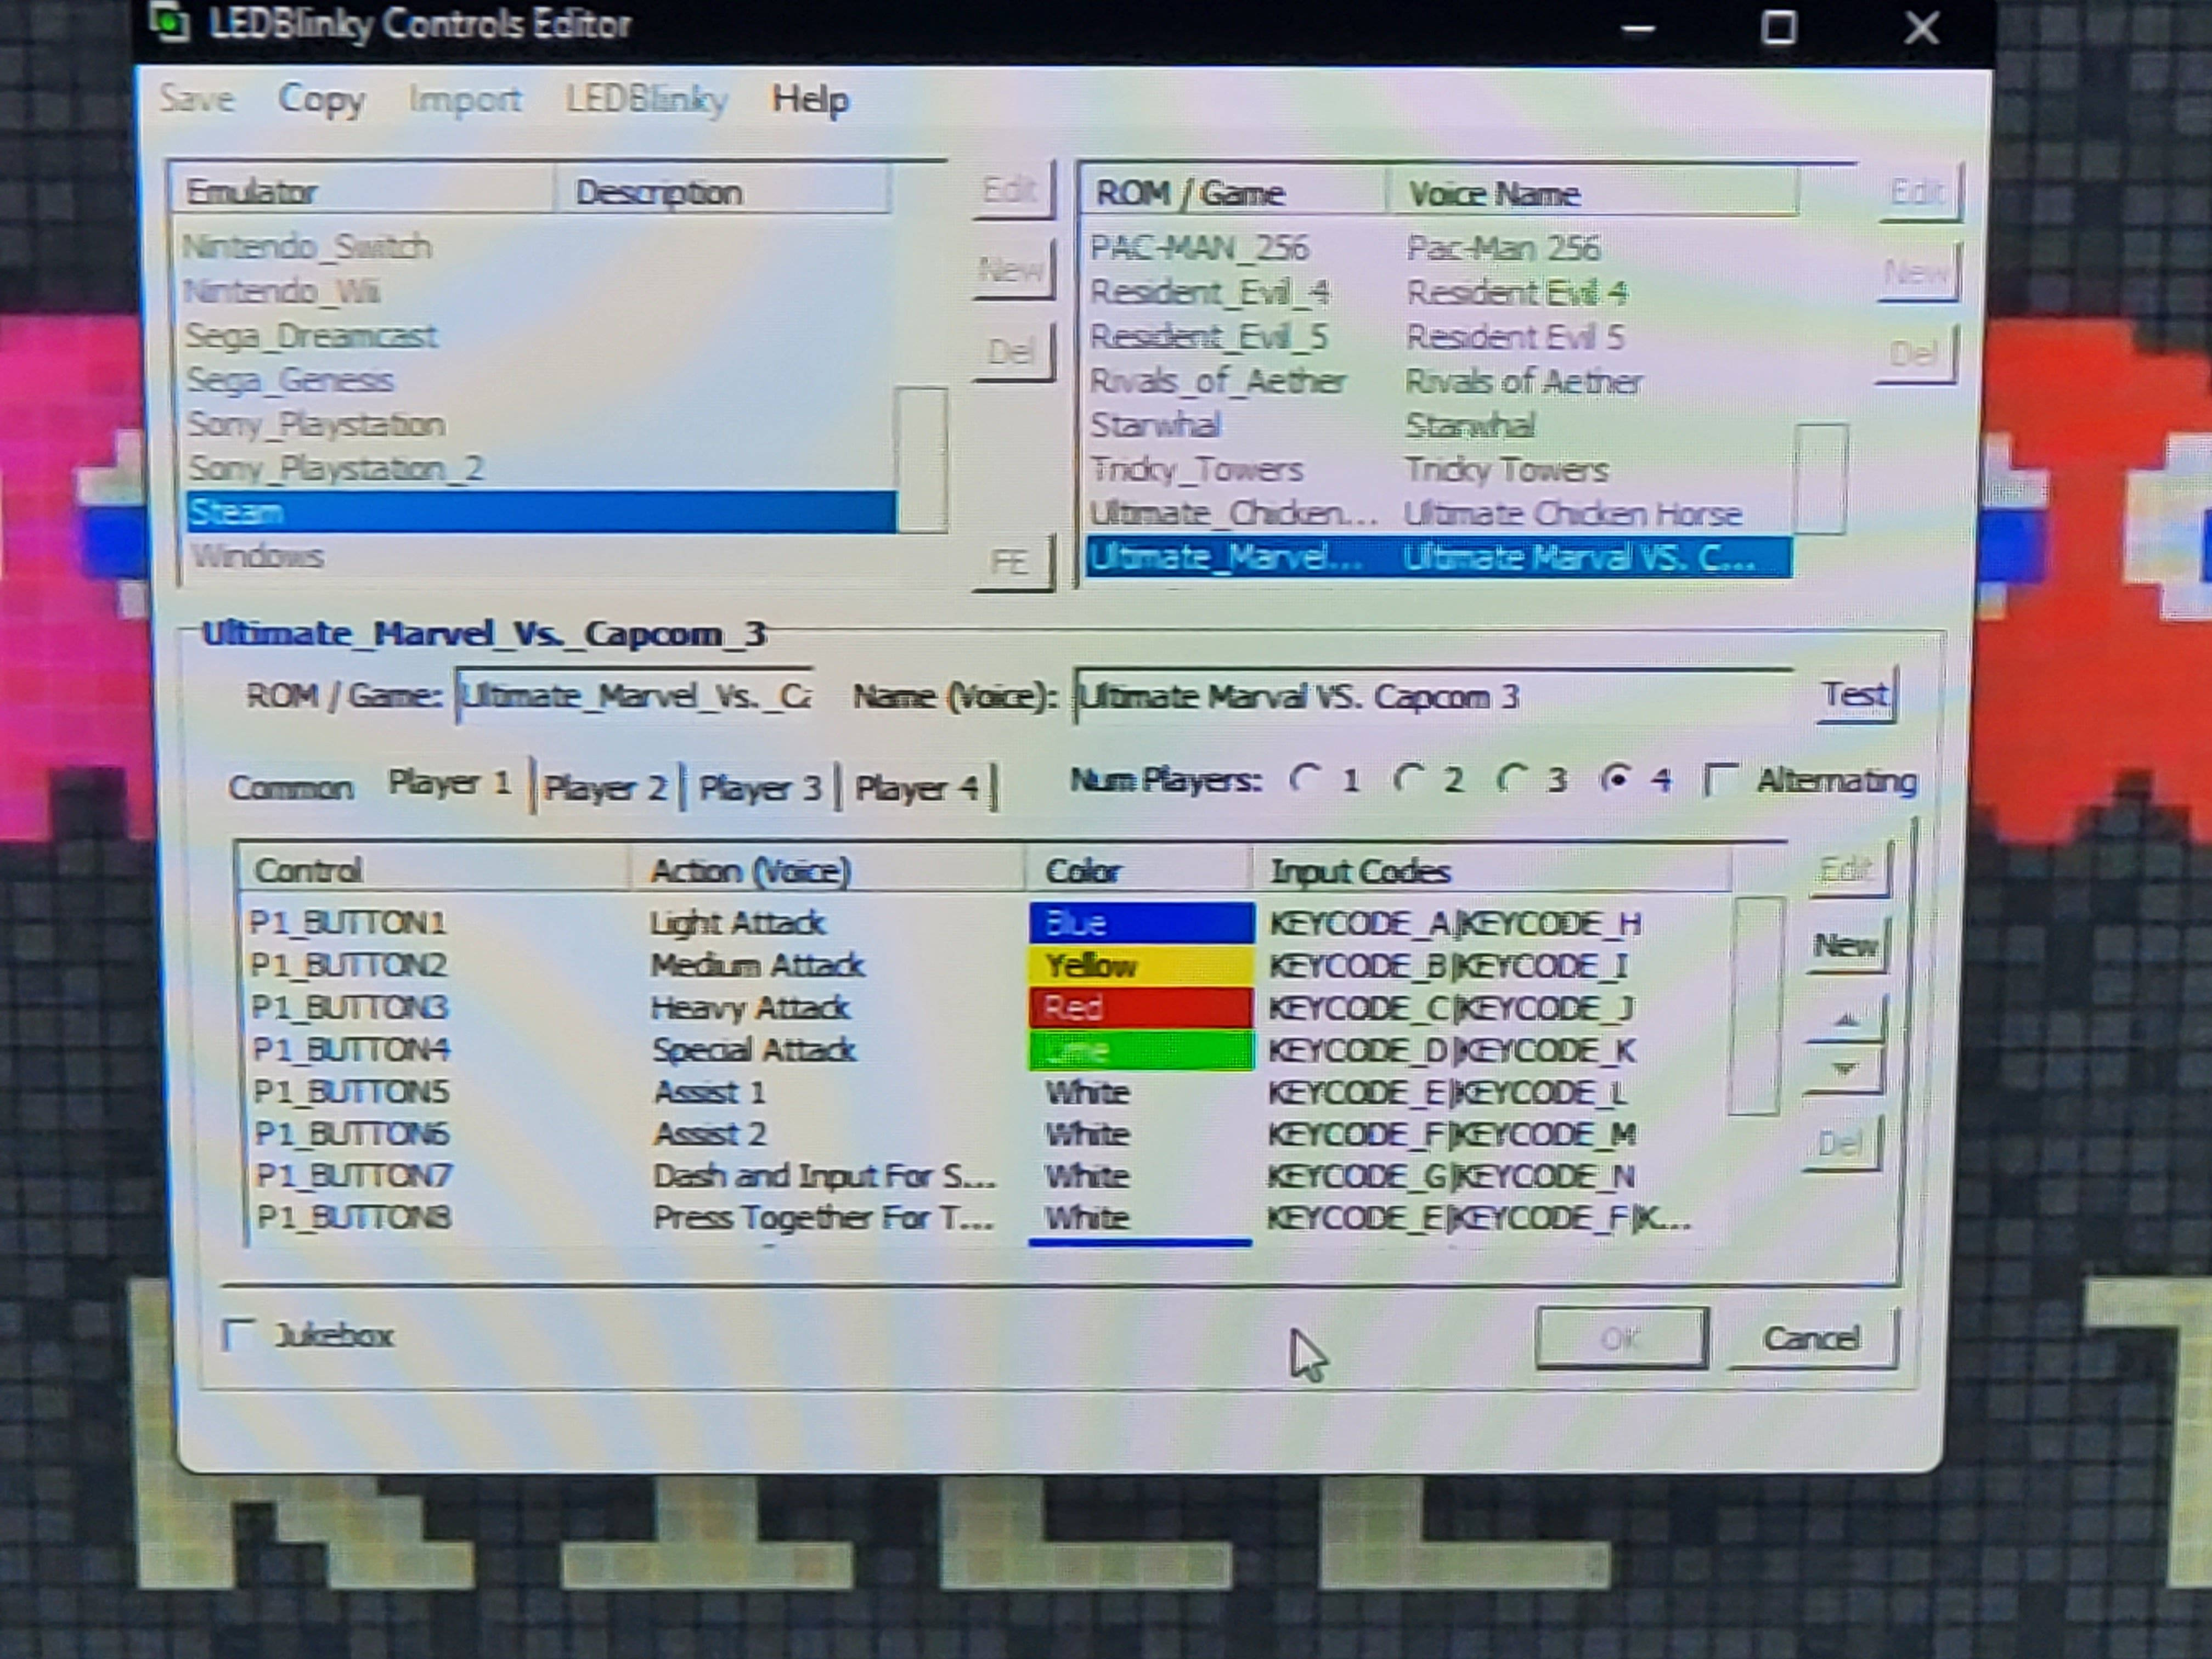
Task: Open the LEDBlinky menu
Action: [x=646, y=100]
